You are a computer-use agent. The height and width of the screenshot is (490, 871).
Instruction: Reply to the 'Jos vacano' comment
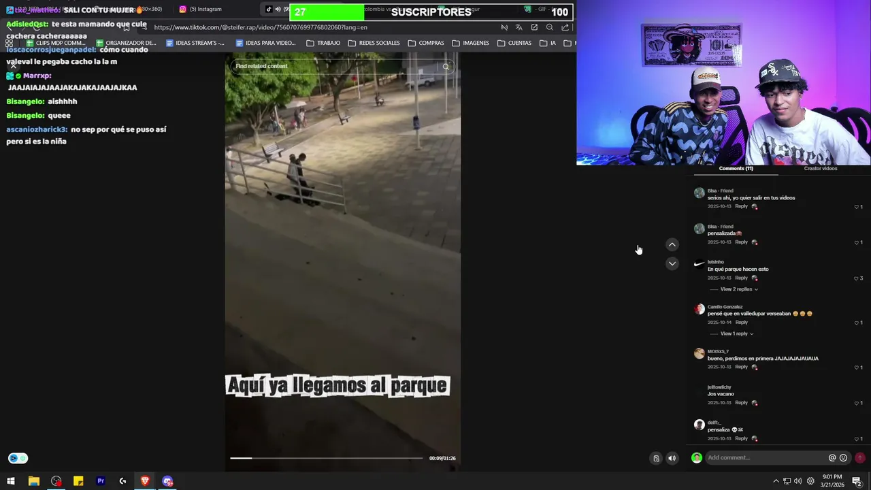click(x=741, y=403)
